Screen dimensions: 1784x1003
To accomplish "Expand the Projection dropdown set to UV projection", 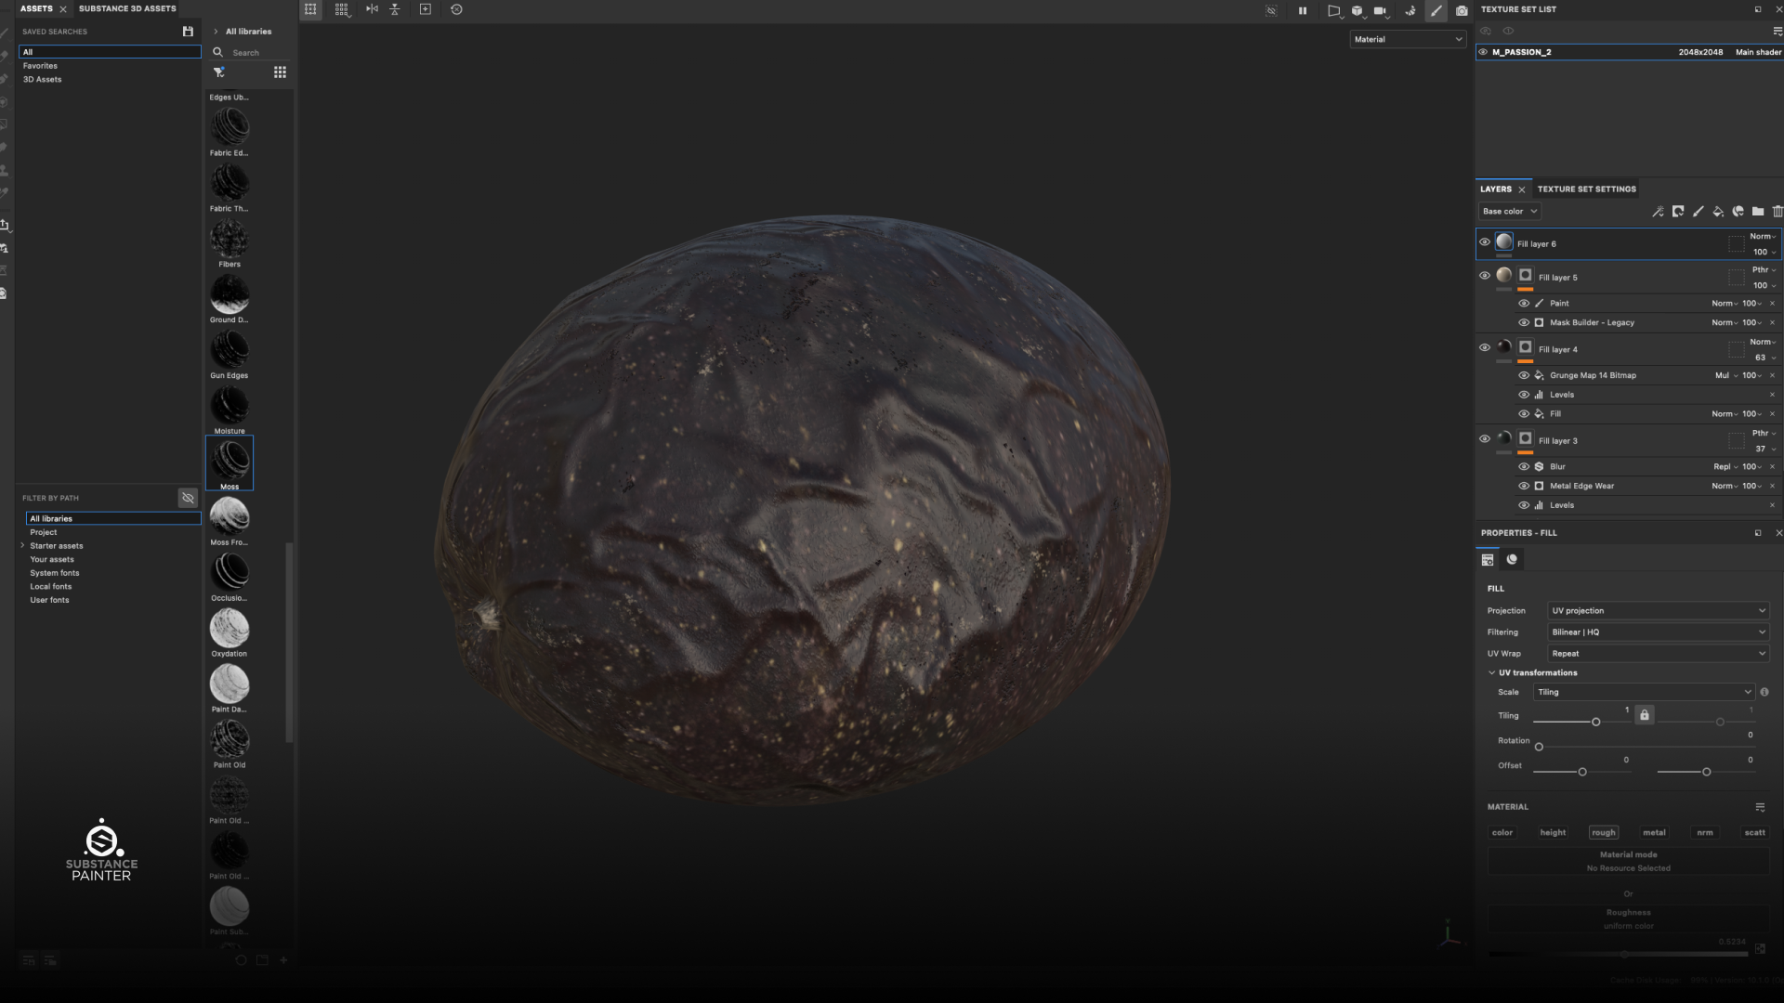I will pyautogui.click(x=1658, y=610).
